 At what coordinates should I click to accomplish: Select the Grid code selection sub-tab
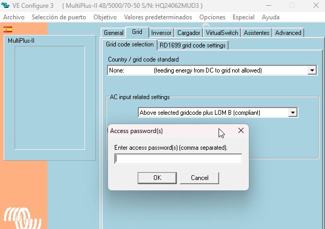coord(130,44)
